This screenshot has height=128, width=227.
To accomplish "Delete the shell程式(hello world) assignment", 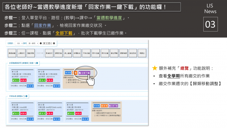I will coord(50,113).
